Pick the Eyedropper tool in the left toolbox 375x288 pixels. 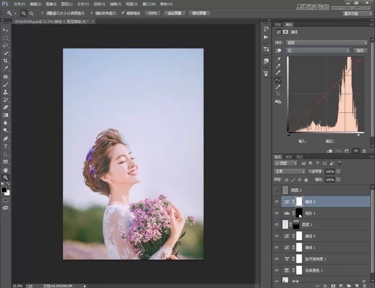point(6,68)
